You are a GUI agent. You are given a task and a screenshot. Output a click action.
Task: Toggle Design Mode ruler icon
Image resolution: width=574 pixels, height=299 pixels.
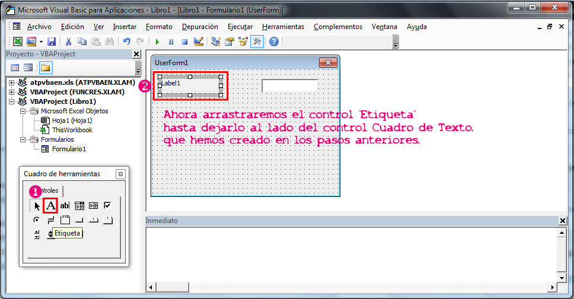pyautogui.click(x=199, y=42)
